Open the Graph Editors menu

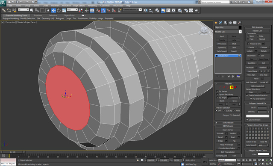coord(79,6)
